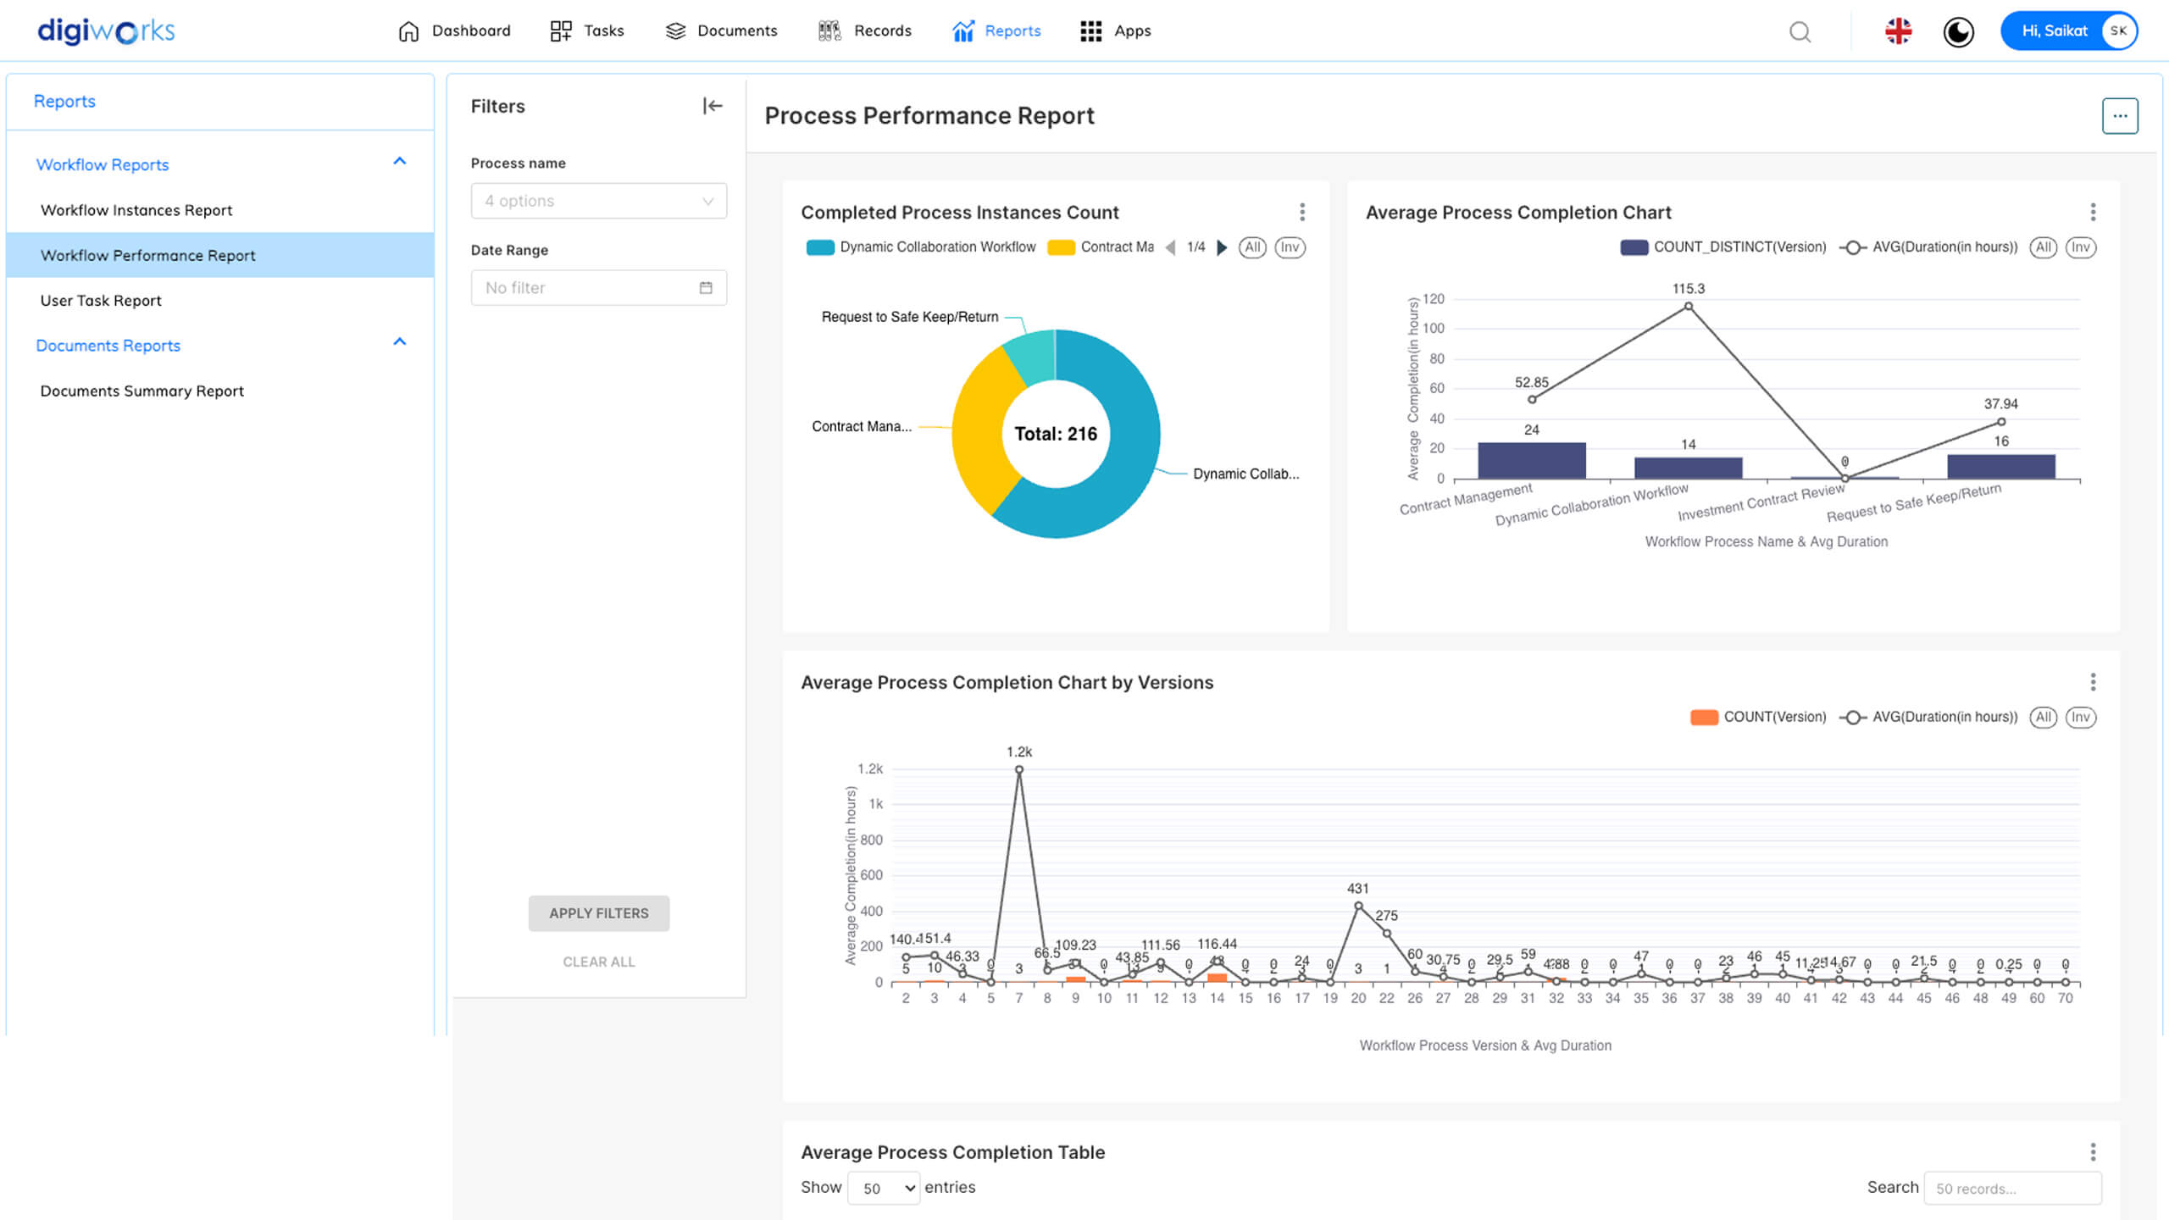Open Completed Process Instances Count kebab menu
2169x1220 pixels.
pos(1302,212)
